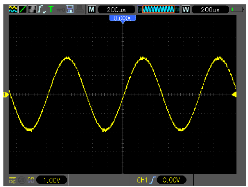Click the W window timebase label

point(186,10)
